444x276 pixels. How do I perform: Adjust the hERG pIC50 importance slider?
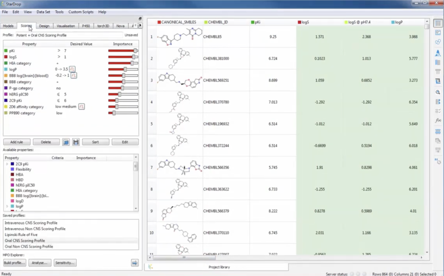pyautogui.click(x=120, y=94)
